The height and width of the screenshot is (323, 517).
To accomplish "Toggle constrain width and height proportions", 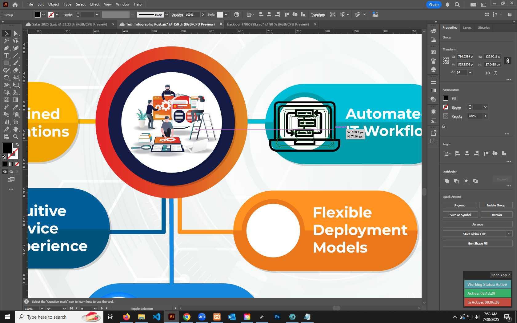I will pyautogui.click(x=508, y=61).
